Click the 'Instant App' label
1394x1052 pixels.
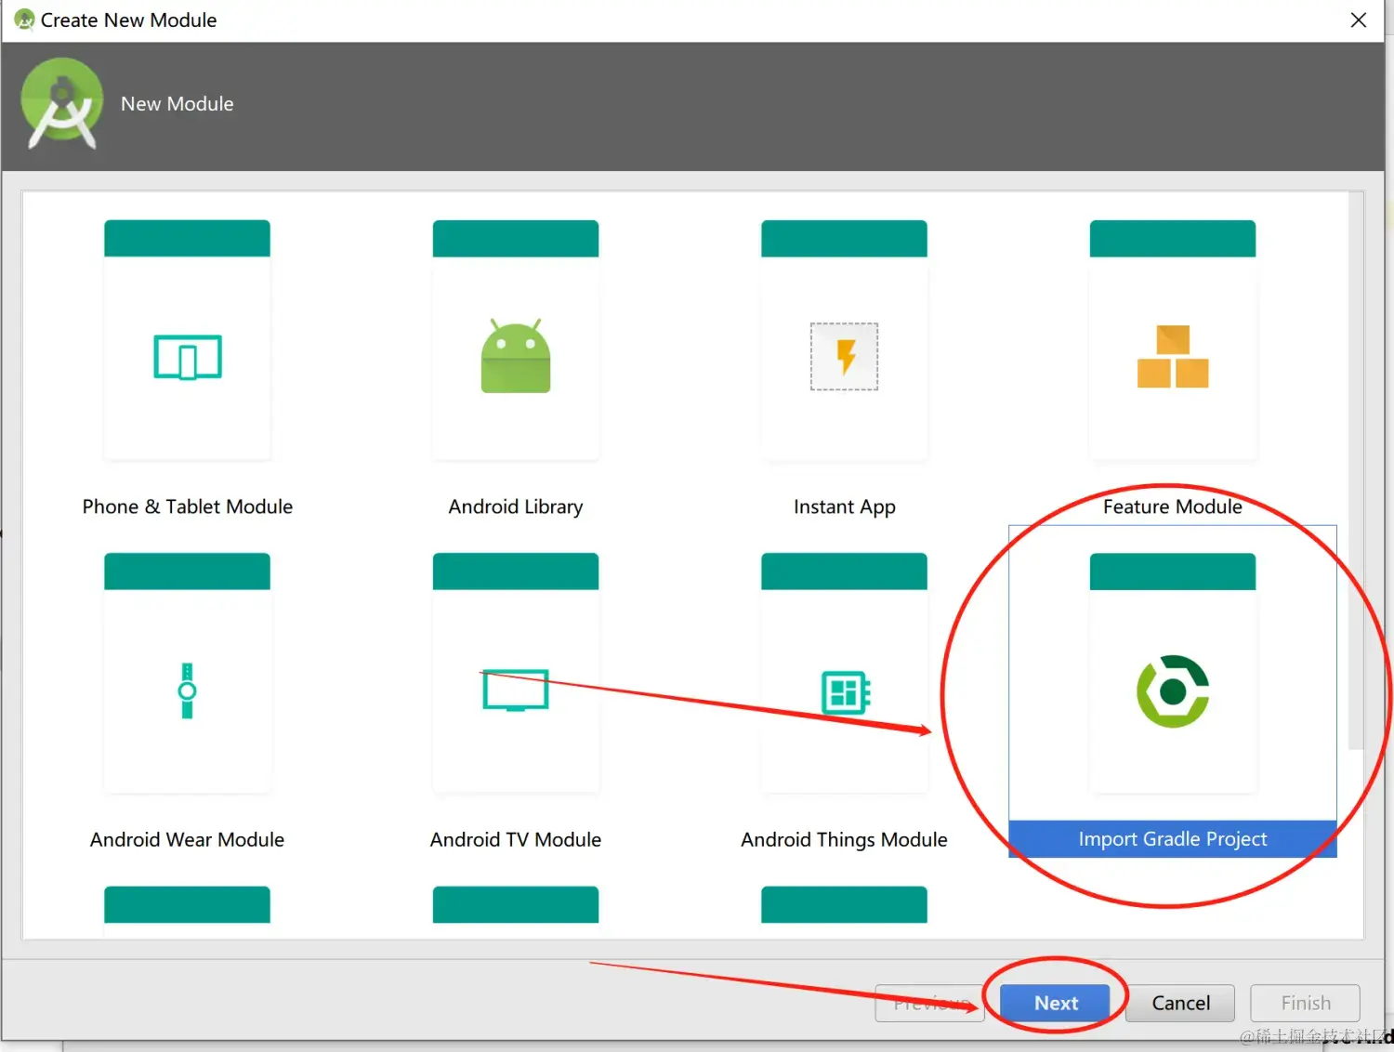pos(844,506)
